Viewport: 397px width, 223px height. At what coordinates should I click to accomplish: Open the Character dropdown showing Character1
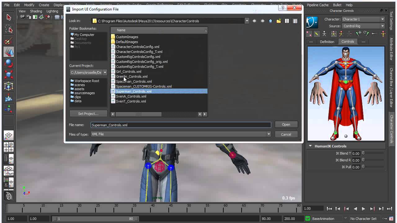click(x=363, y=19)
